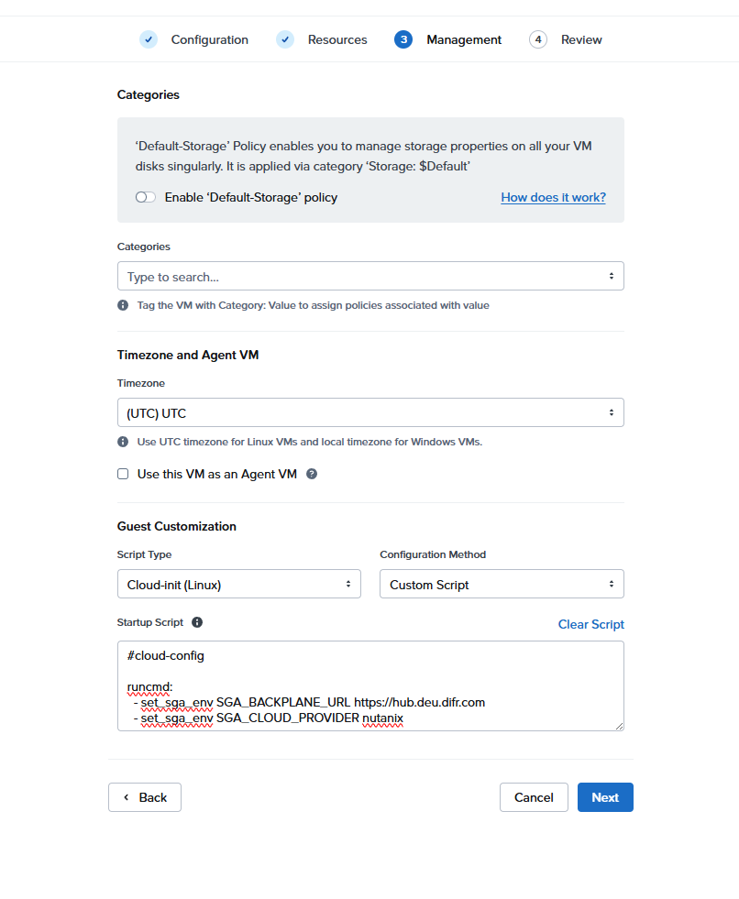Click the info icon under Categories field
This screenshot has height=899, width=739.
[123, 305]
